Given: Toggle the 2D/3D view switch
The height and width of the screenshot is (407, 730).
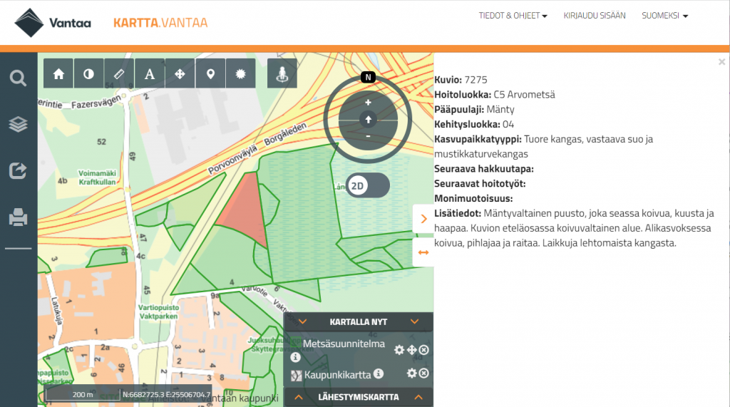Looking at the screenshot, I should (368, 185).
